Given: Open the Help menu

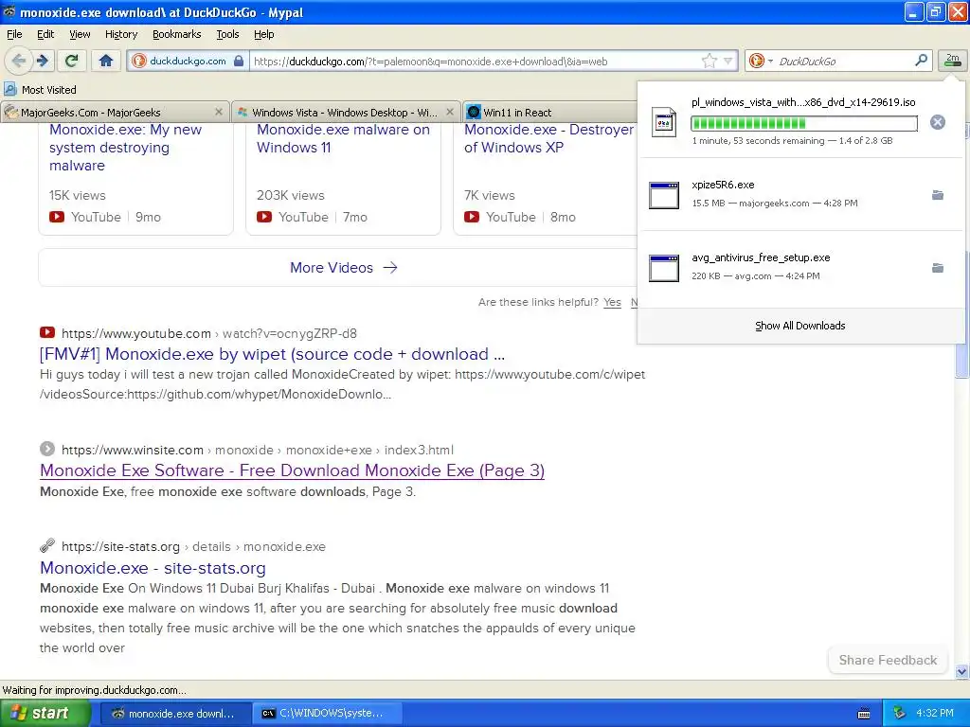Looking at the screenshot, I should coord(263,34).
